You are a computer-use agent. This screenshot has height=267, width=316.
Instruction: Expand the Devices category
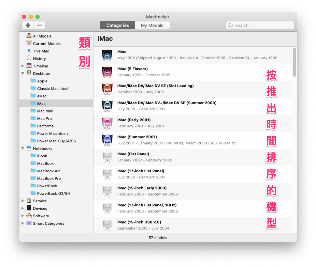[23, 208]
